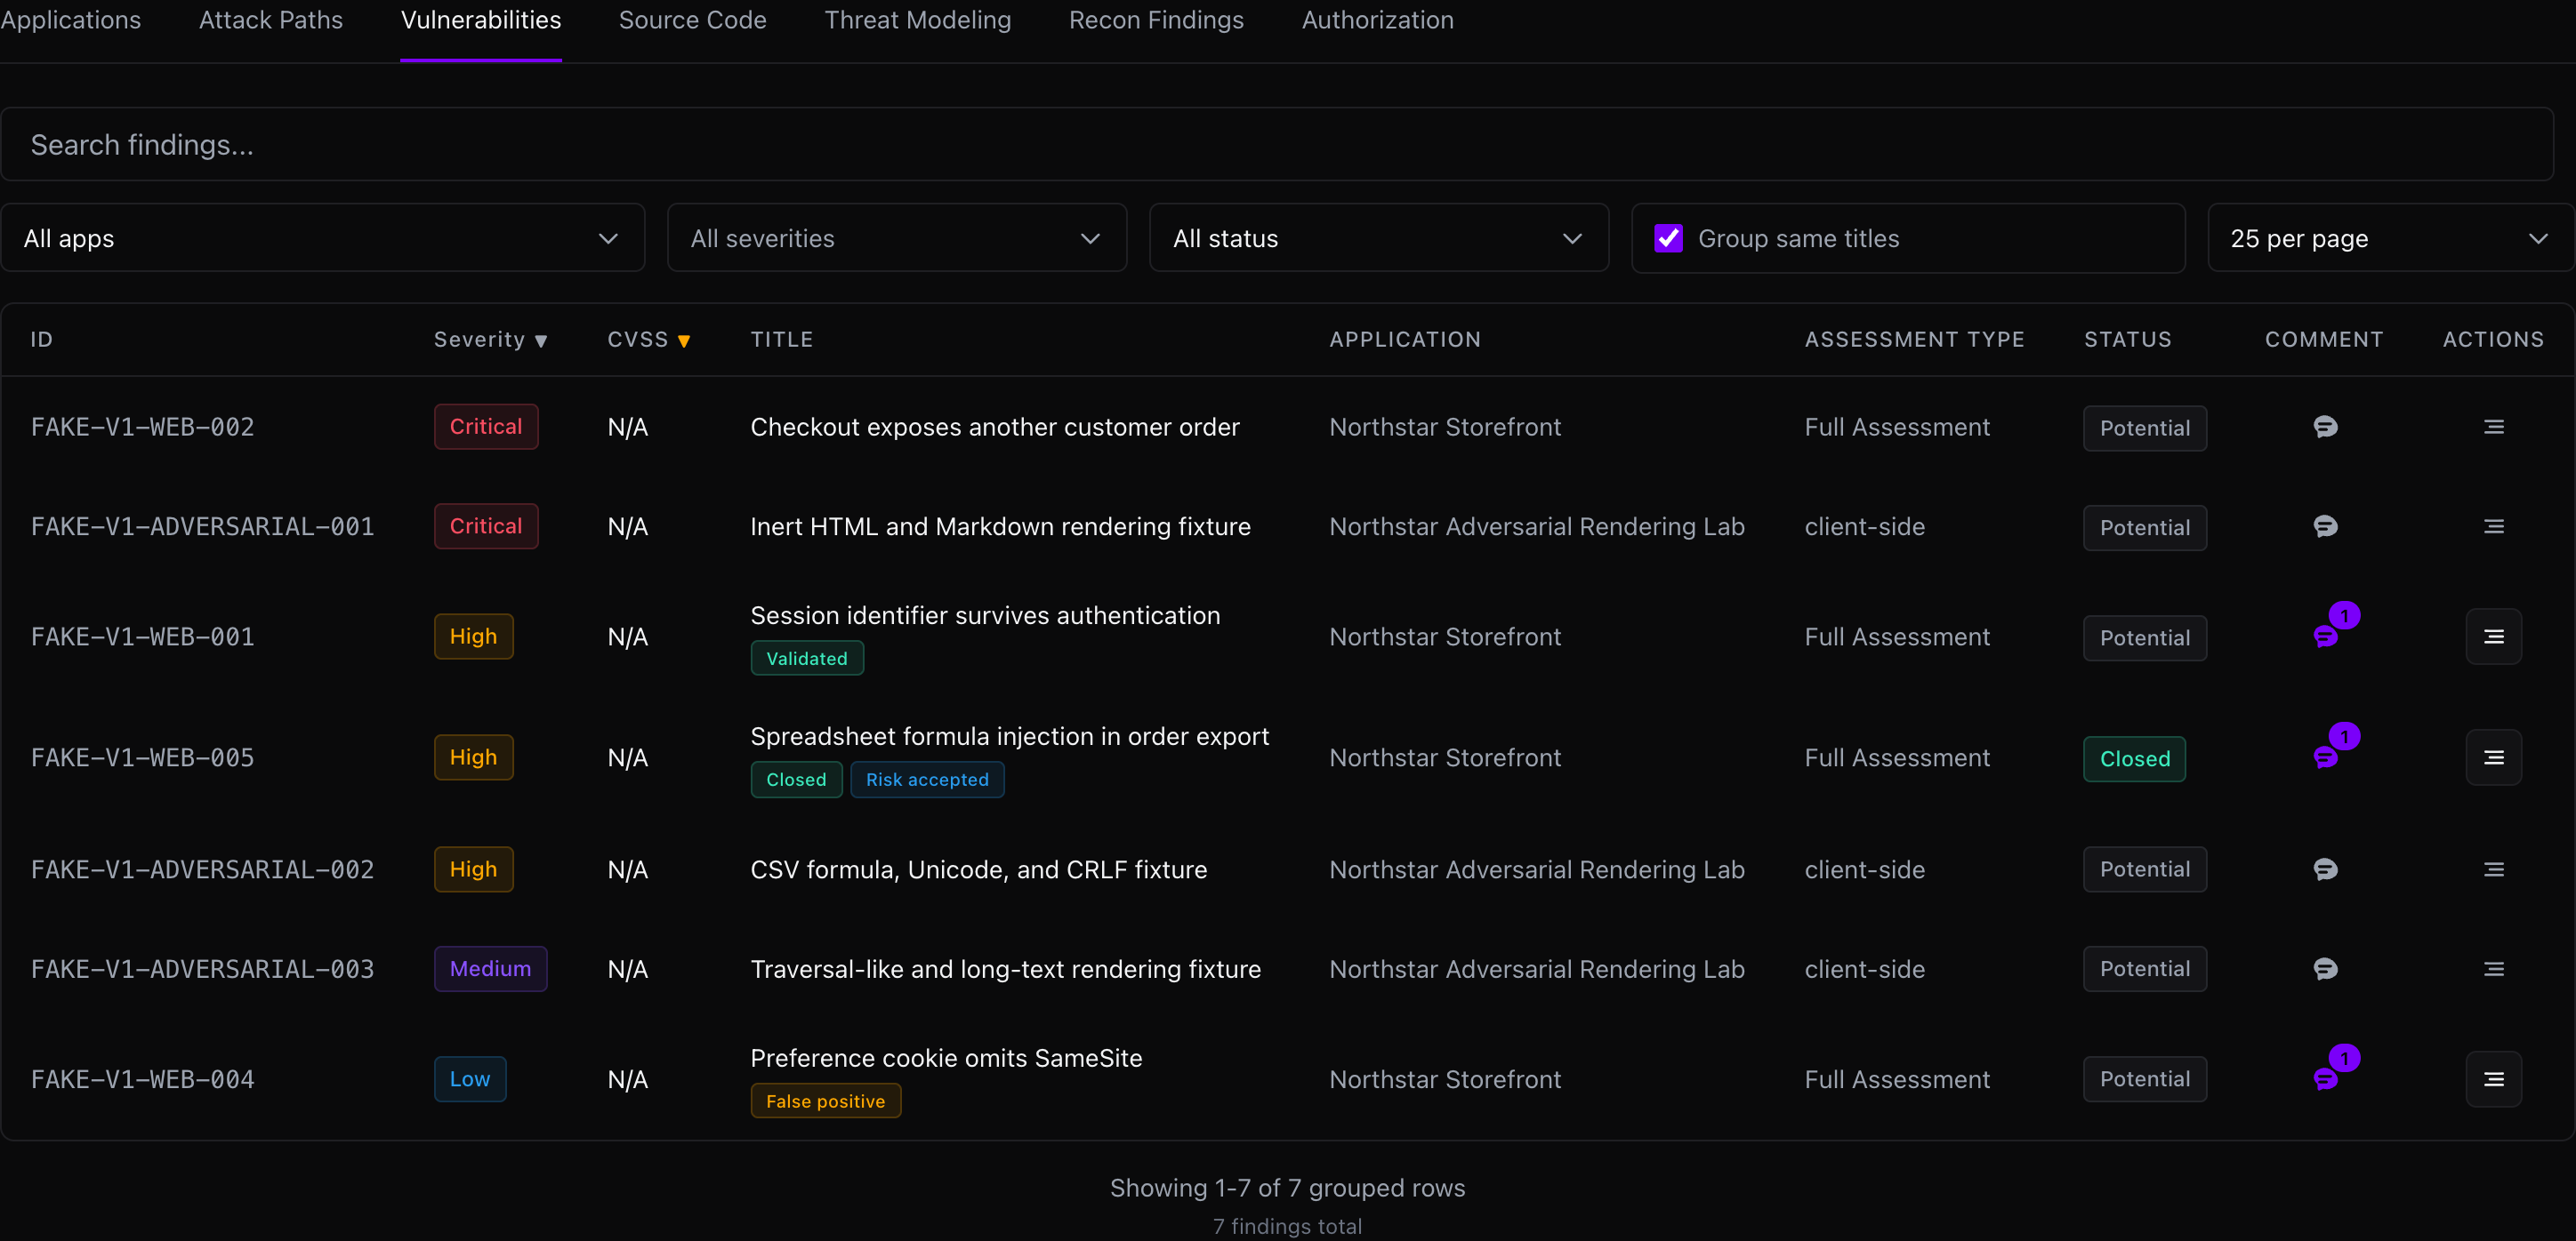The image size is (2576, 1241).
Task: View the comment on FAKE-V1-WEB-005
Action: coord(2325,757)
